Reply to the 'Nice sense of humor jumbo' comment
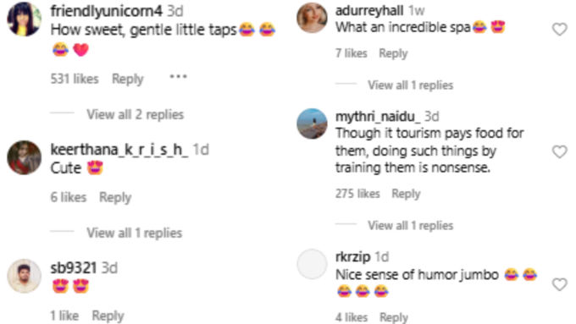The image size is (576, 324). (x=393, y=317)
